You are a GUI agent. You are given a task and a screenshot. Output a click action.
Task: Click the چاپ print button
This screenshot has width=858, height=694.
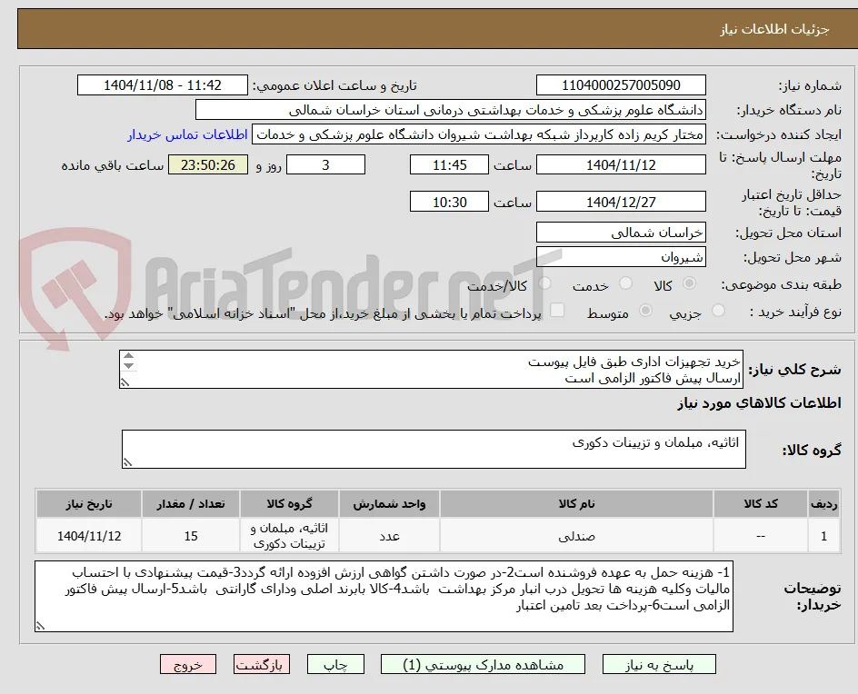click(x=335, y=664)
